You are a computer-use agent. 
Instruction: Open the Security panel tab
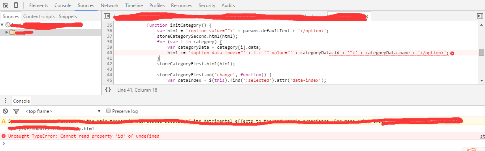pyautogui.click(x=207, y=6)
